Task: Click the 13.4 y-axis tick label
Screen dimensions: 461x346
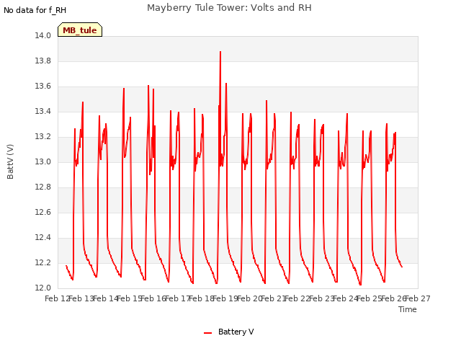Action: tap(42, 111)
